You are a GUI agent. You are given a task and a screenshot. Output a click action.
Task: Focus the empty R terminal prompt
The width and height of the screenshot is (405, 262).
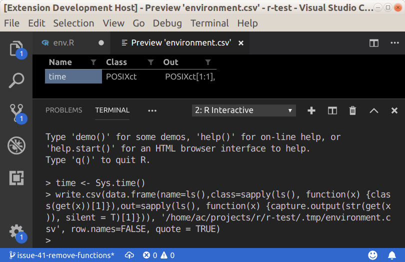click(x=48, y=240)
